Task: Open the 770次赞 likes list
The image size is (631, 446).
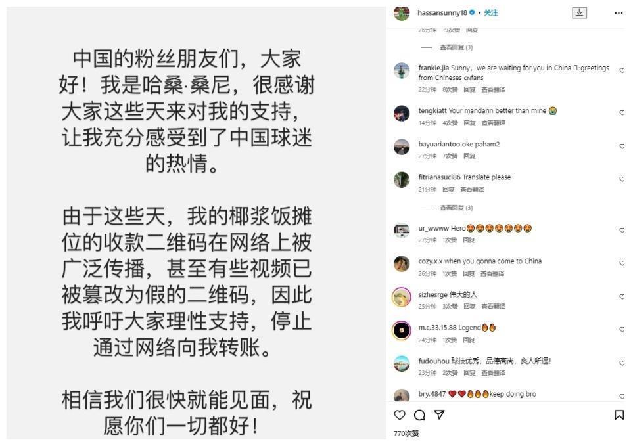Action: pyautogui.click(x=406, y=433)
